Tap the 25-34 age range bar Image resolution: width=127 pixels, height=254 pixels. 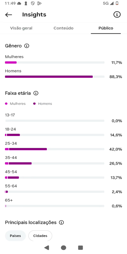click(55, 149)
